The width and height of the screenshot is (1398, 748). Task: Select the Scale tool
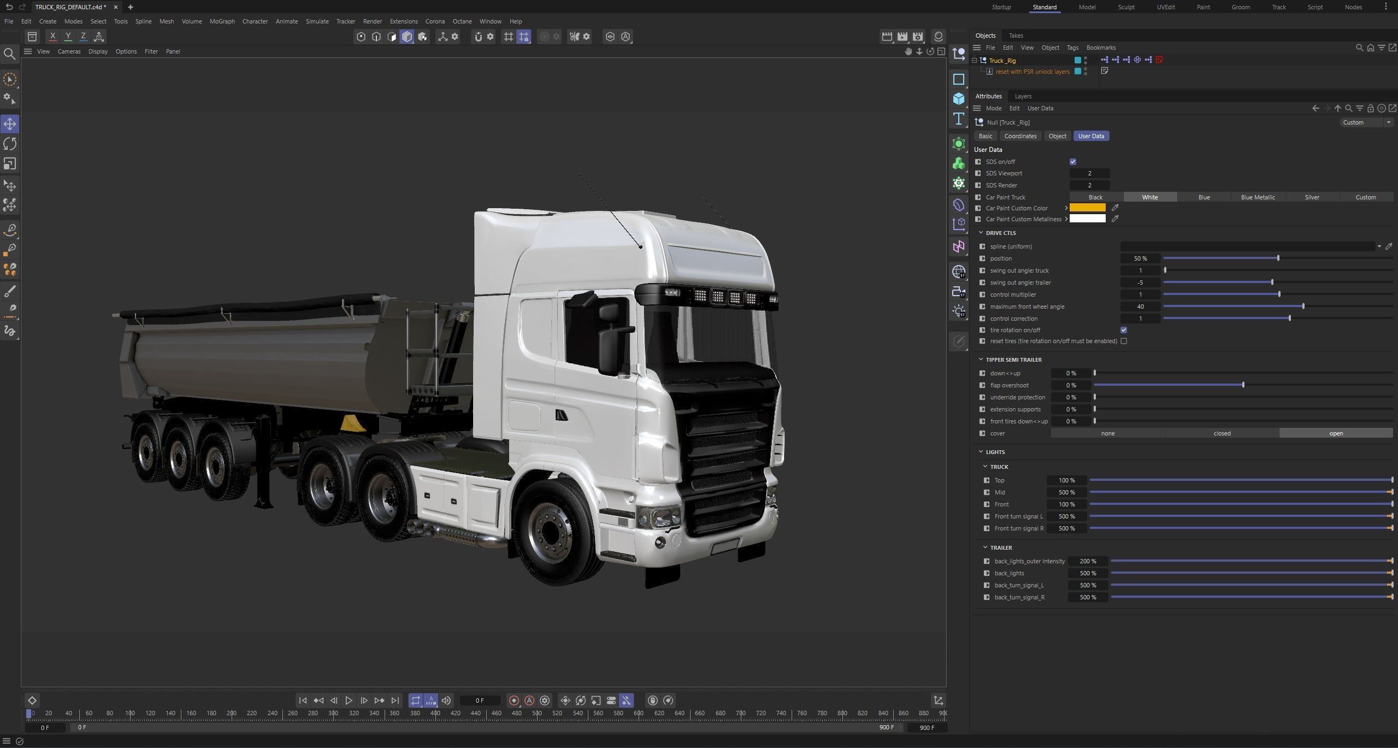10,164
